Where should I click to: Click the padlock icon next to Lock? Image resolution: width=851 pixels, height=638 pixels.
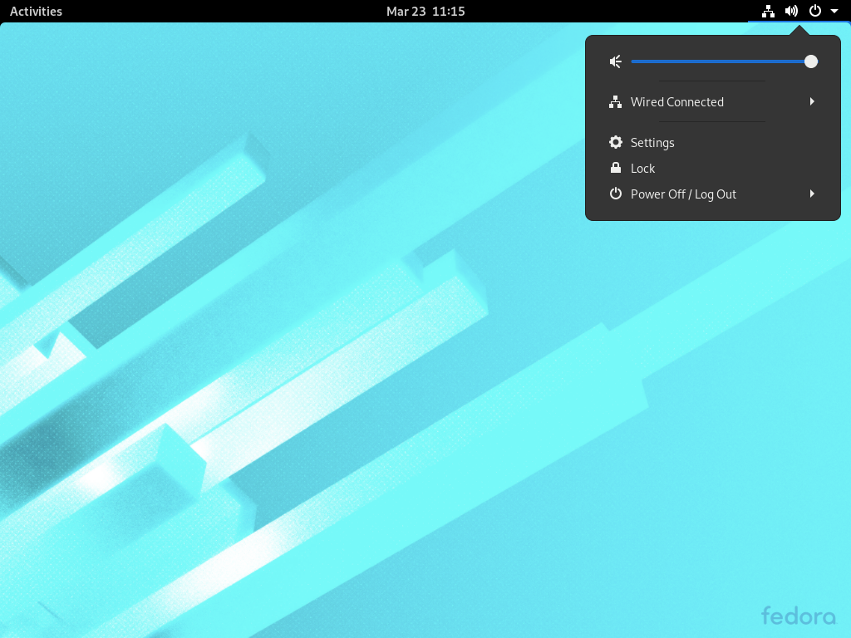point(616,168)
